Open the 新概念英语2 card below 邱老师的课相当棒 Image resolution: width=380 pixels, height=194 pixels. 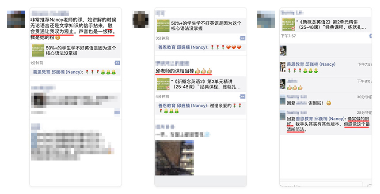coord(200,84)
